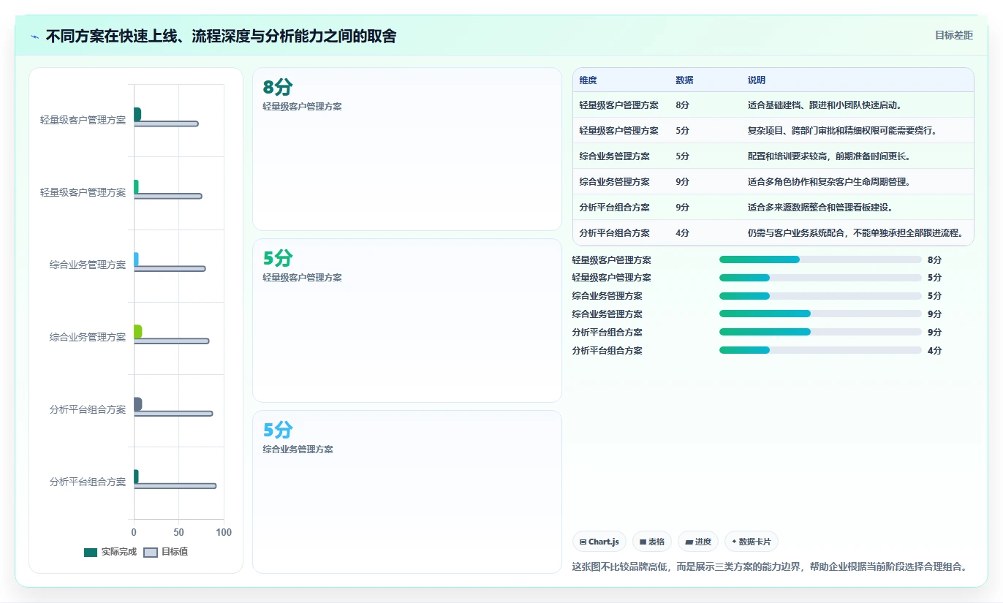This screenshot has height=603, width=1003.
Task: Click the text 复杂项目、跨部门审批和精细权限可能需要绕行。
Action: point(842,131)
